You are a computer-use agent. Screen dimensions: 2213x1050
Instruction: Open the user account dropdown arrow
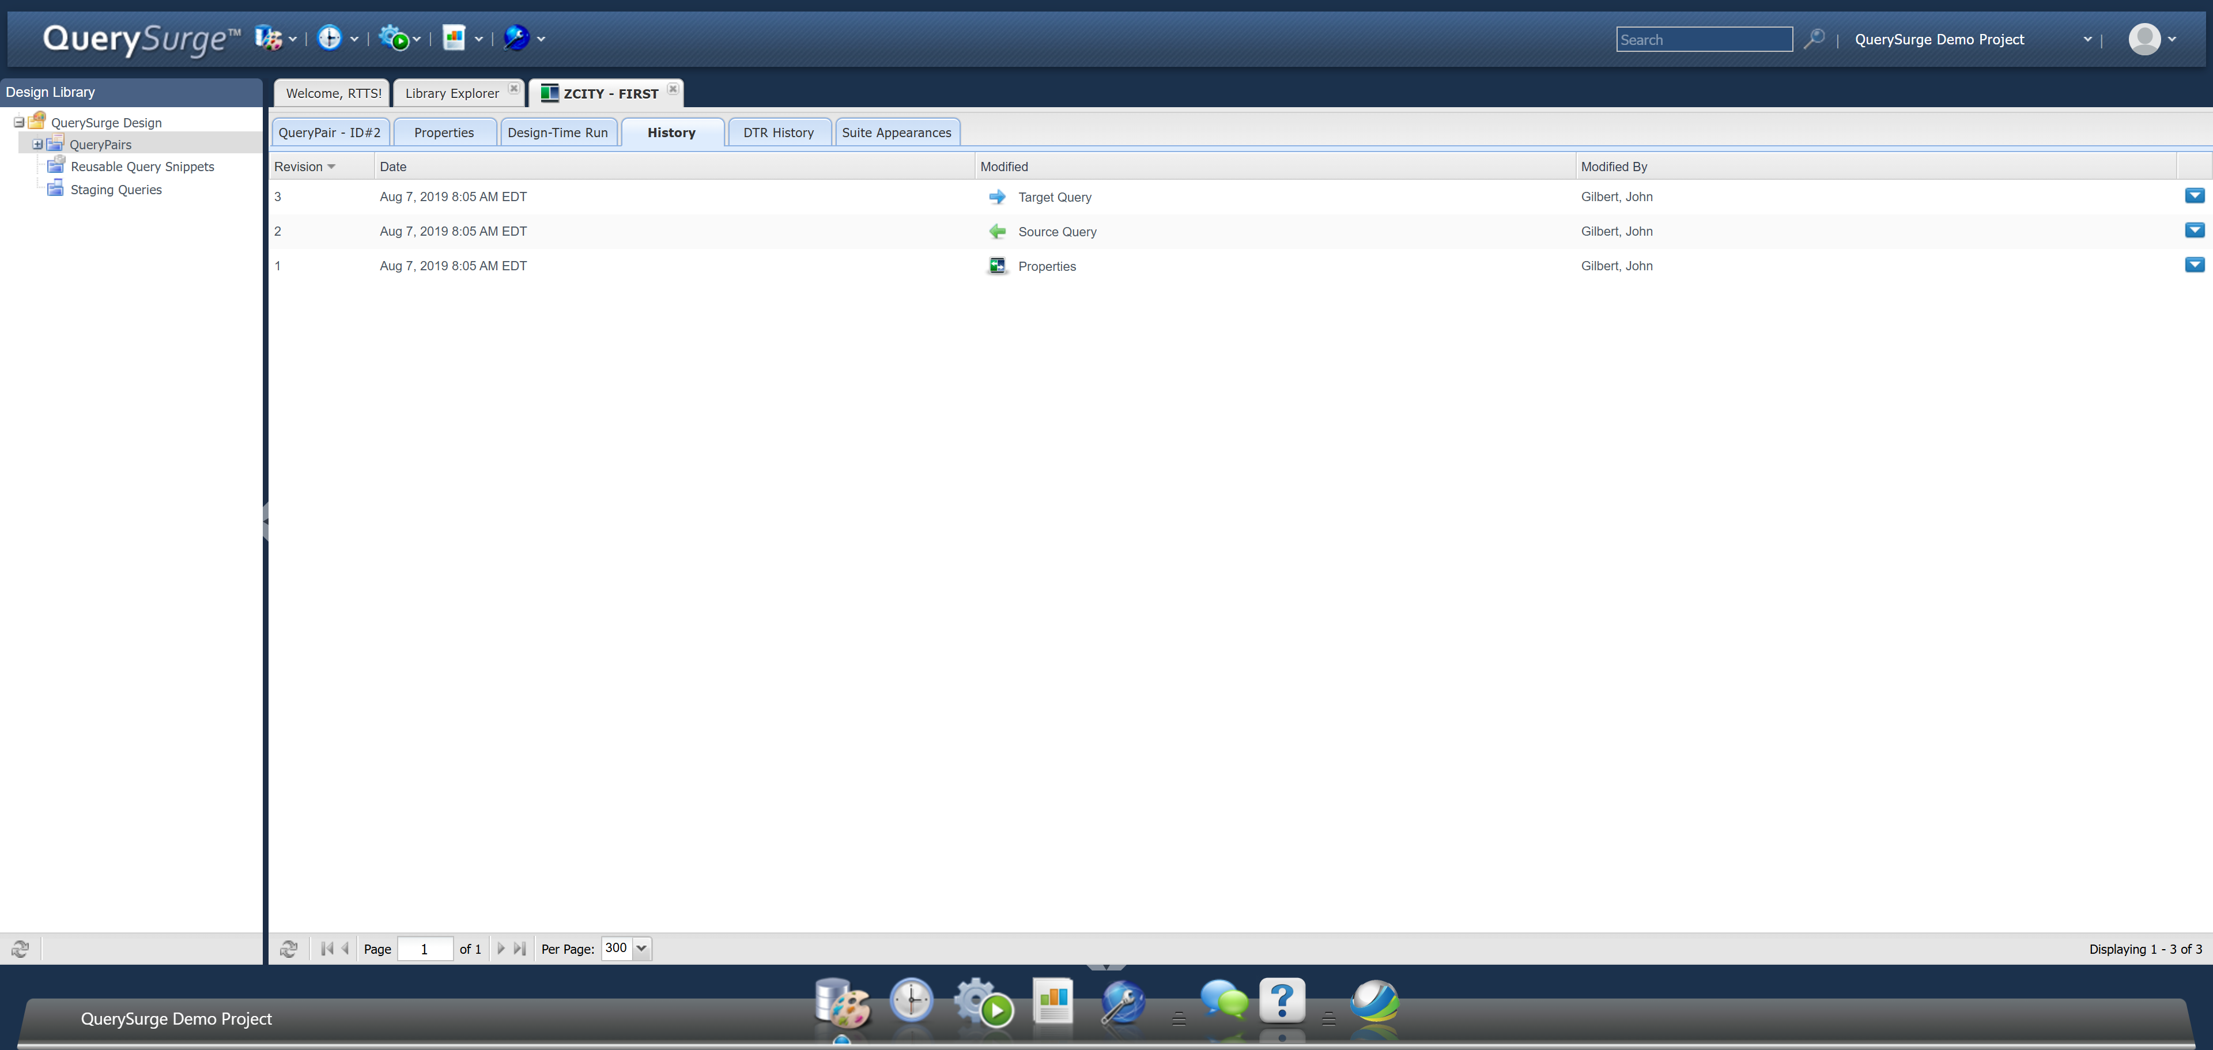[2172, 39]
